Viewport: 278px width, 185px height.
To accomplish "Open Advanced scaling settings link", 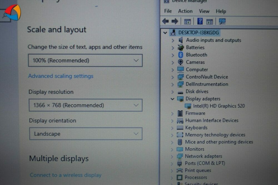I will coord(61,76).
